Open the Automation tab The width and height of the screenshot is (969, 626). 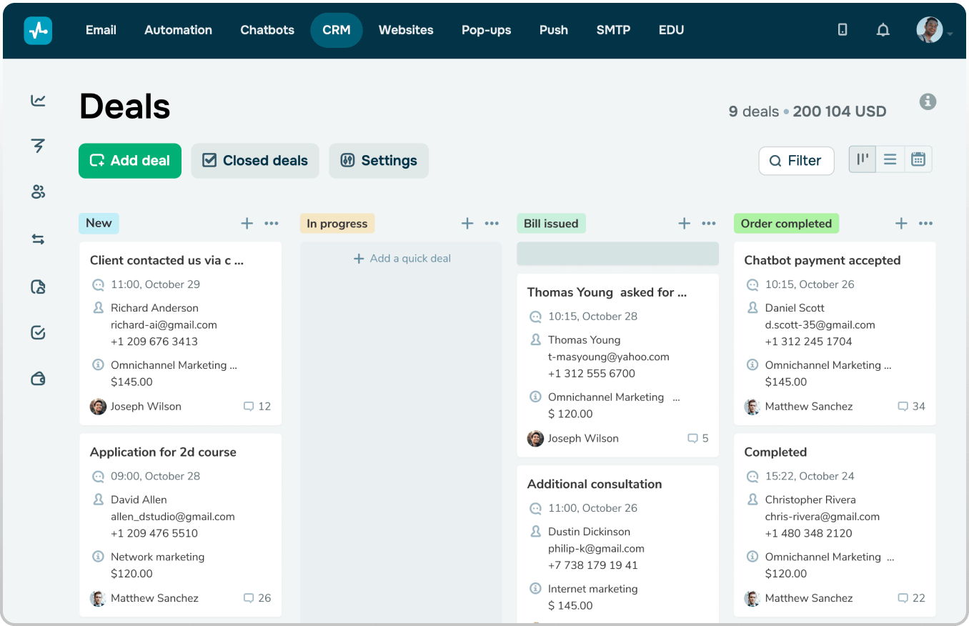(178, 30)
